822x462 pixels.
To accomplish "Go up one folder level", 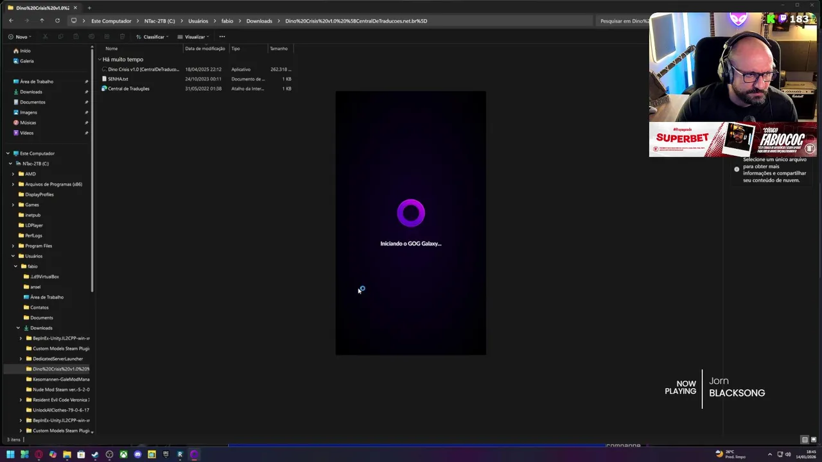I will pos(42,21).
